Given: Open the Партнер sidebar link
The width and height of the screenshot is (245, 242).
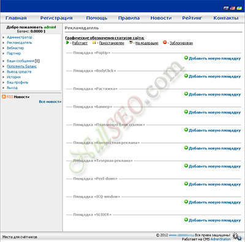Looking at the screenshot, I should (14, 53).
